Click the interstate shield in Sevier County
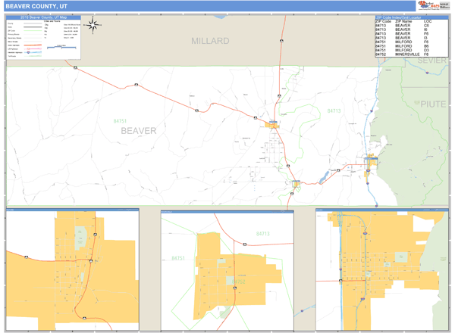Image resolution: width=455 pixels, height=333 pixels. (427, 73)
